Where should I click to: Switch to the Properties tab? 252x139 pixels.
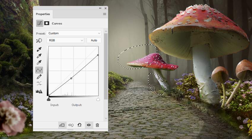tap(43, 14)
